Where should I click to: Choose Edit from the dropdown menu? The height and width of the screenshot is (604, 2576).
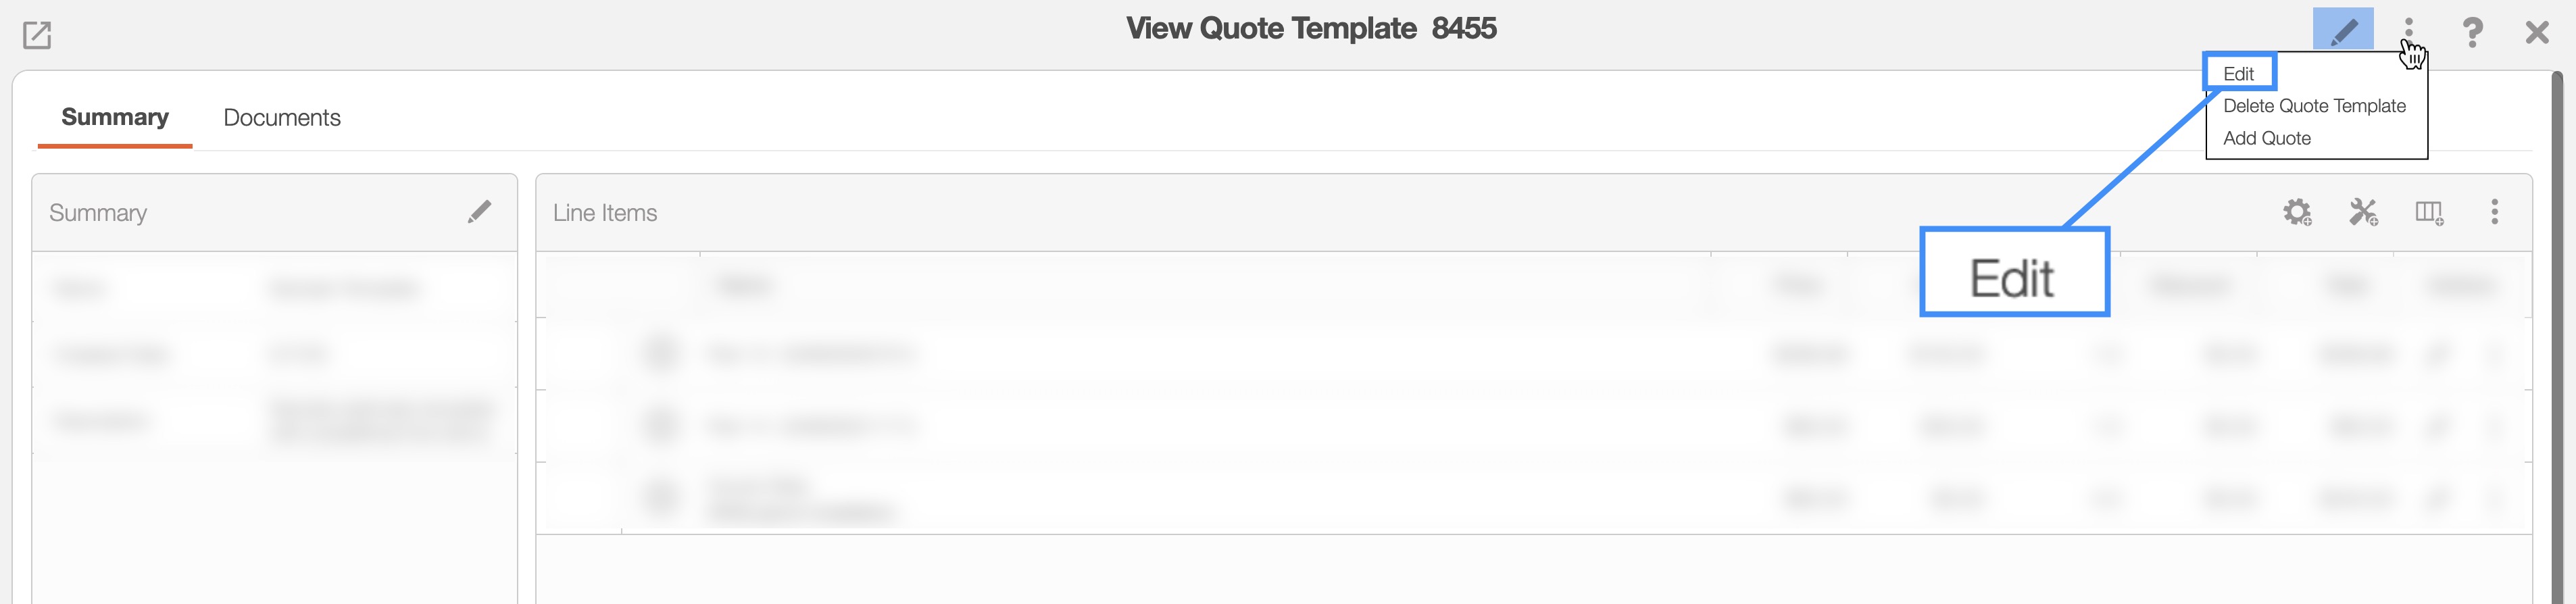tap(2238, 74)
